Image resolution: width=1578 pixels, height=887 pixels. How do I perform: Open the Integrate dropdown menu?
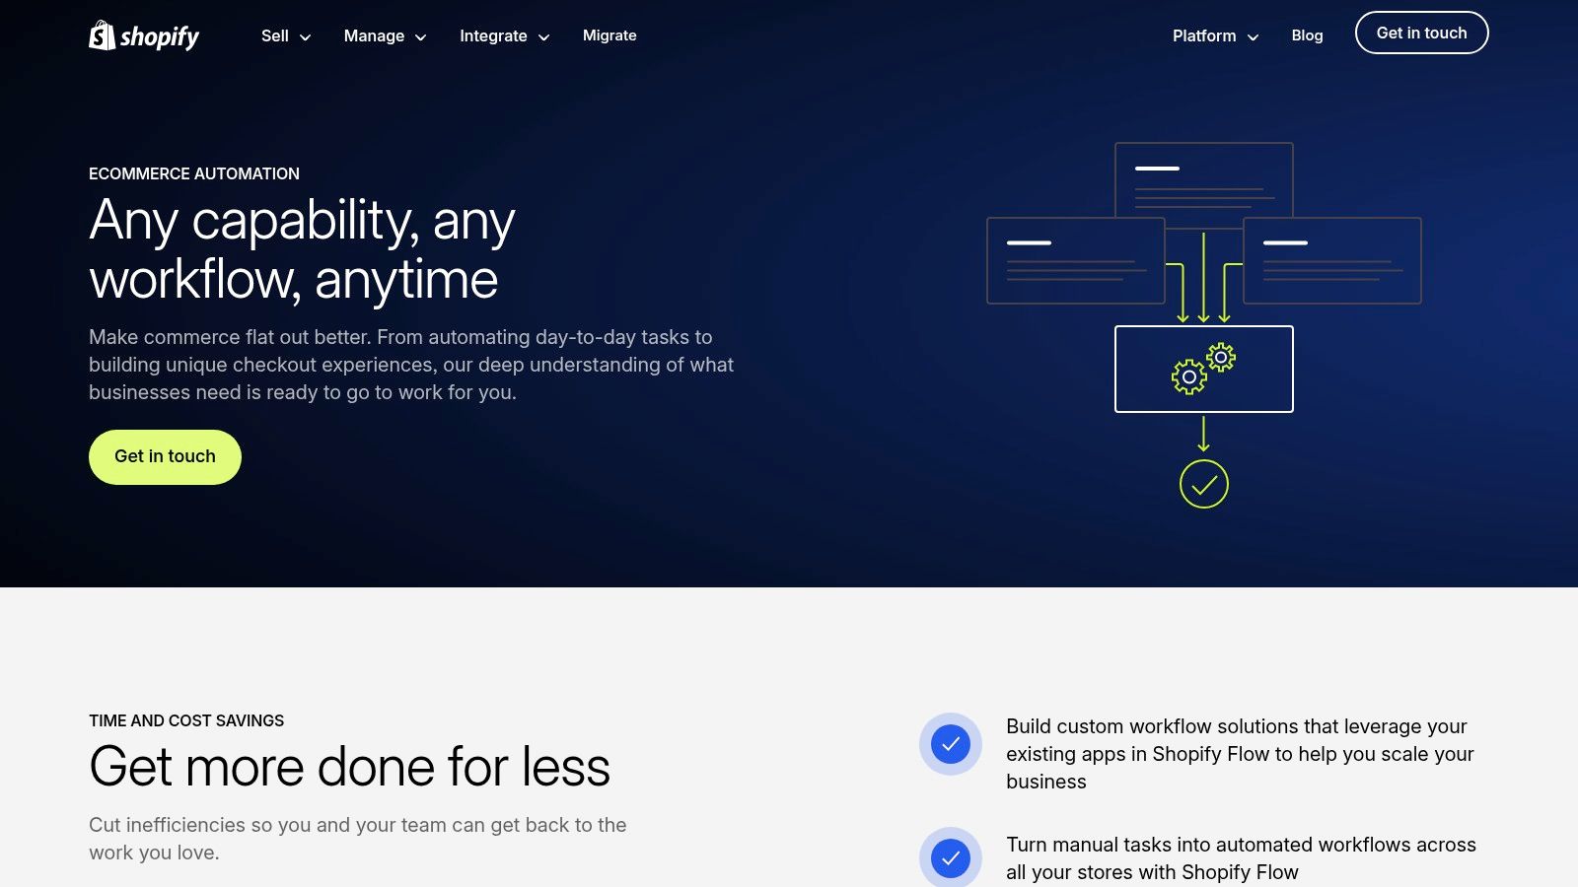(504, 36)
